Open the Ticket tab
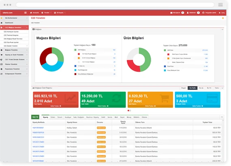The height and width of the screenshot is (166, 231). click(x=53, y=117)
